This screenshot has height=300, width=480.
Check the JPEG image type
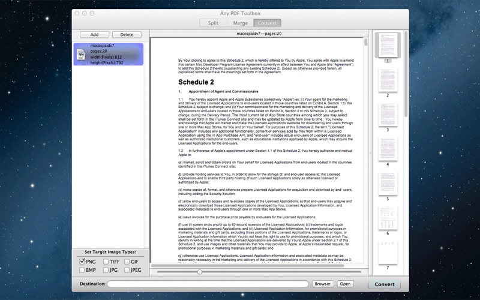[x=127, y=270]
